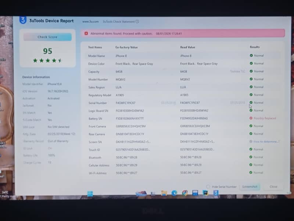
Task: Click the Results column header
Action: coord(255,47)
